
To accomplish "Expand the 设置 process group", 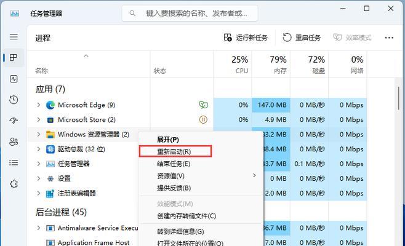I will 39,178.
